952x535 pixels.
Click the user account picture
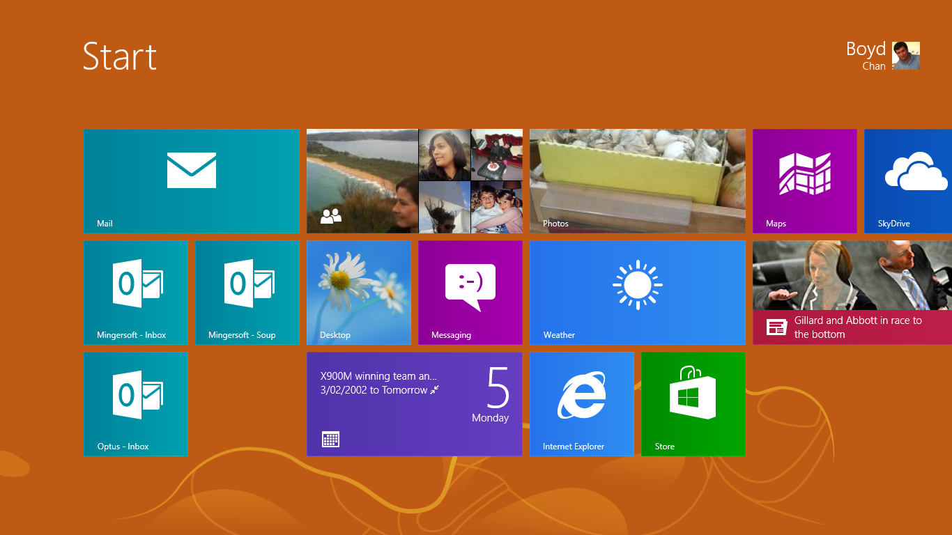(x=906, y=56)
